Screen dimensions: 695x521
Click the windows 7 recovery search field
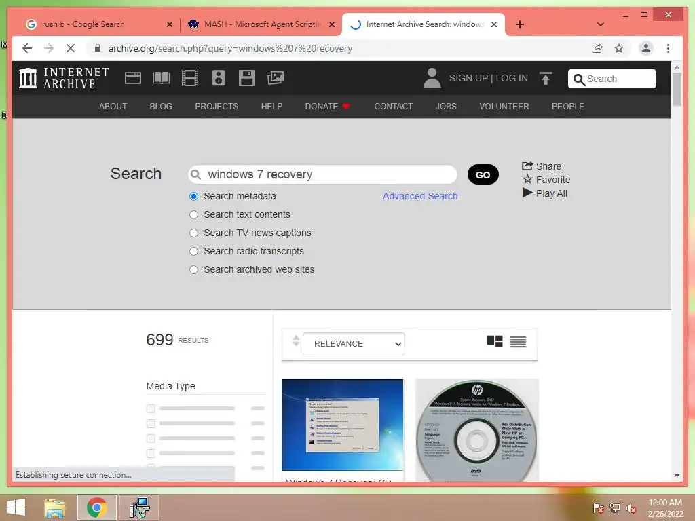[x=322, y=174]
